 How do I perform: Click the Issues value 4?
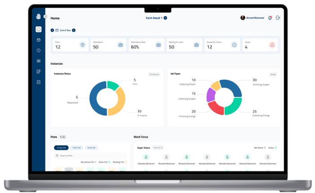pos(246,47)
